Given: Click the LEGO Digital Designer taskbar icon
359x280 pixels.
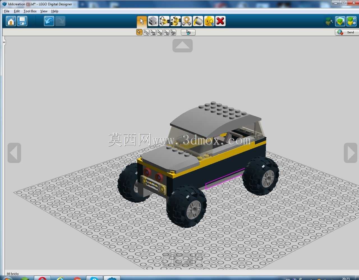Looking at the screenshot, I should click(x=112, y=278).
